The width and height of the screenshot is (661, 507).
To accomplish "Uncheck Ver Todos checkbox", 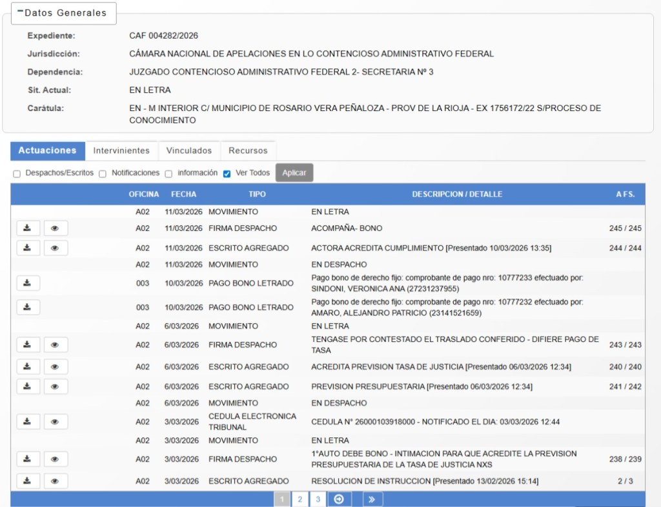I will click(x=227, y=174).
